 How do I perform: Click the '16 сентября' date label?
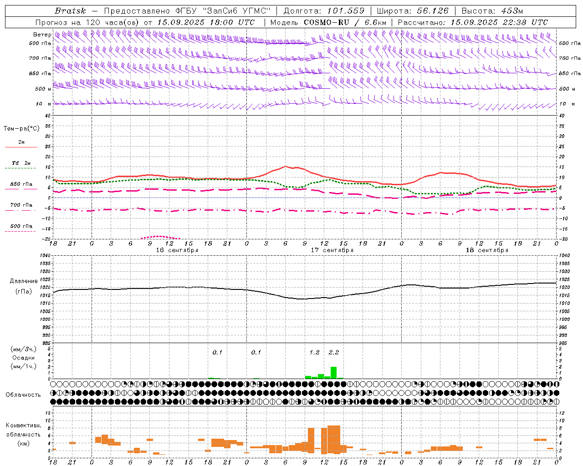click(177, 250)
